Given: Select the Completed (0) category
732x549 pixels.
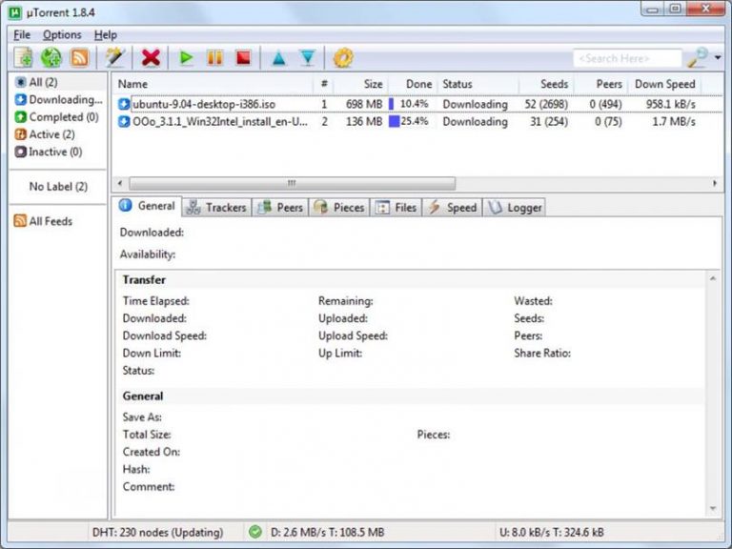Looking at the screenshot, I should pyautogui.click(x=56, y=116).
